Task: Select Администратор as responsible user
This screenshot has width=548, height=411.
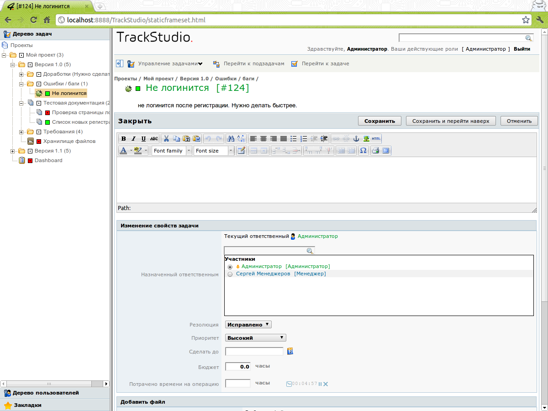Action: pyautogui.click(x=230, y=267)
